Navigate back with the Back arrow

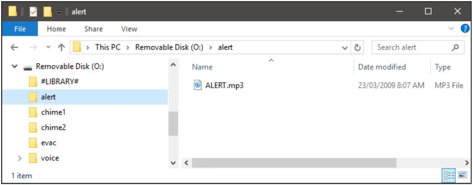[14, 48]
